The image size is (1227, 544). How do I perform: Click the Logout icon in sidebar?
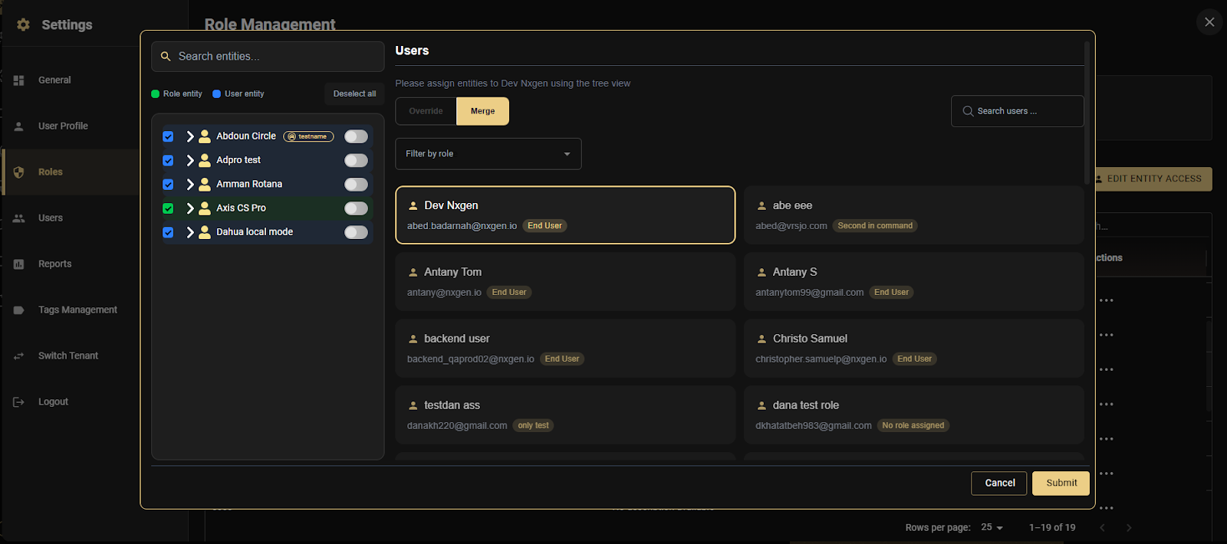pos(19,402)
